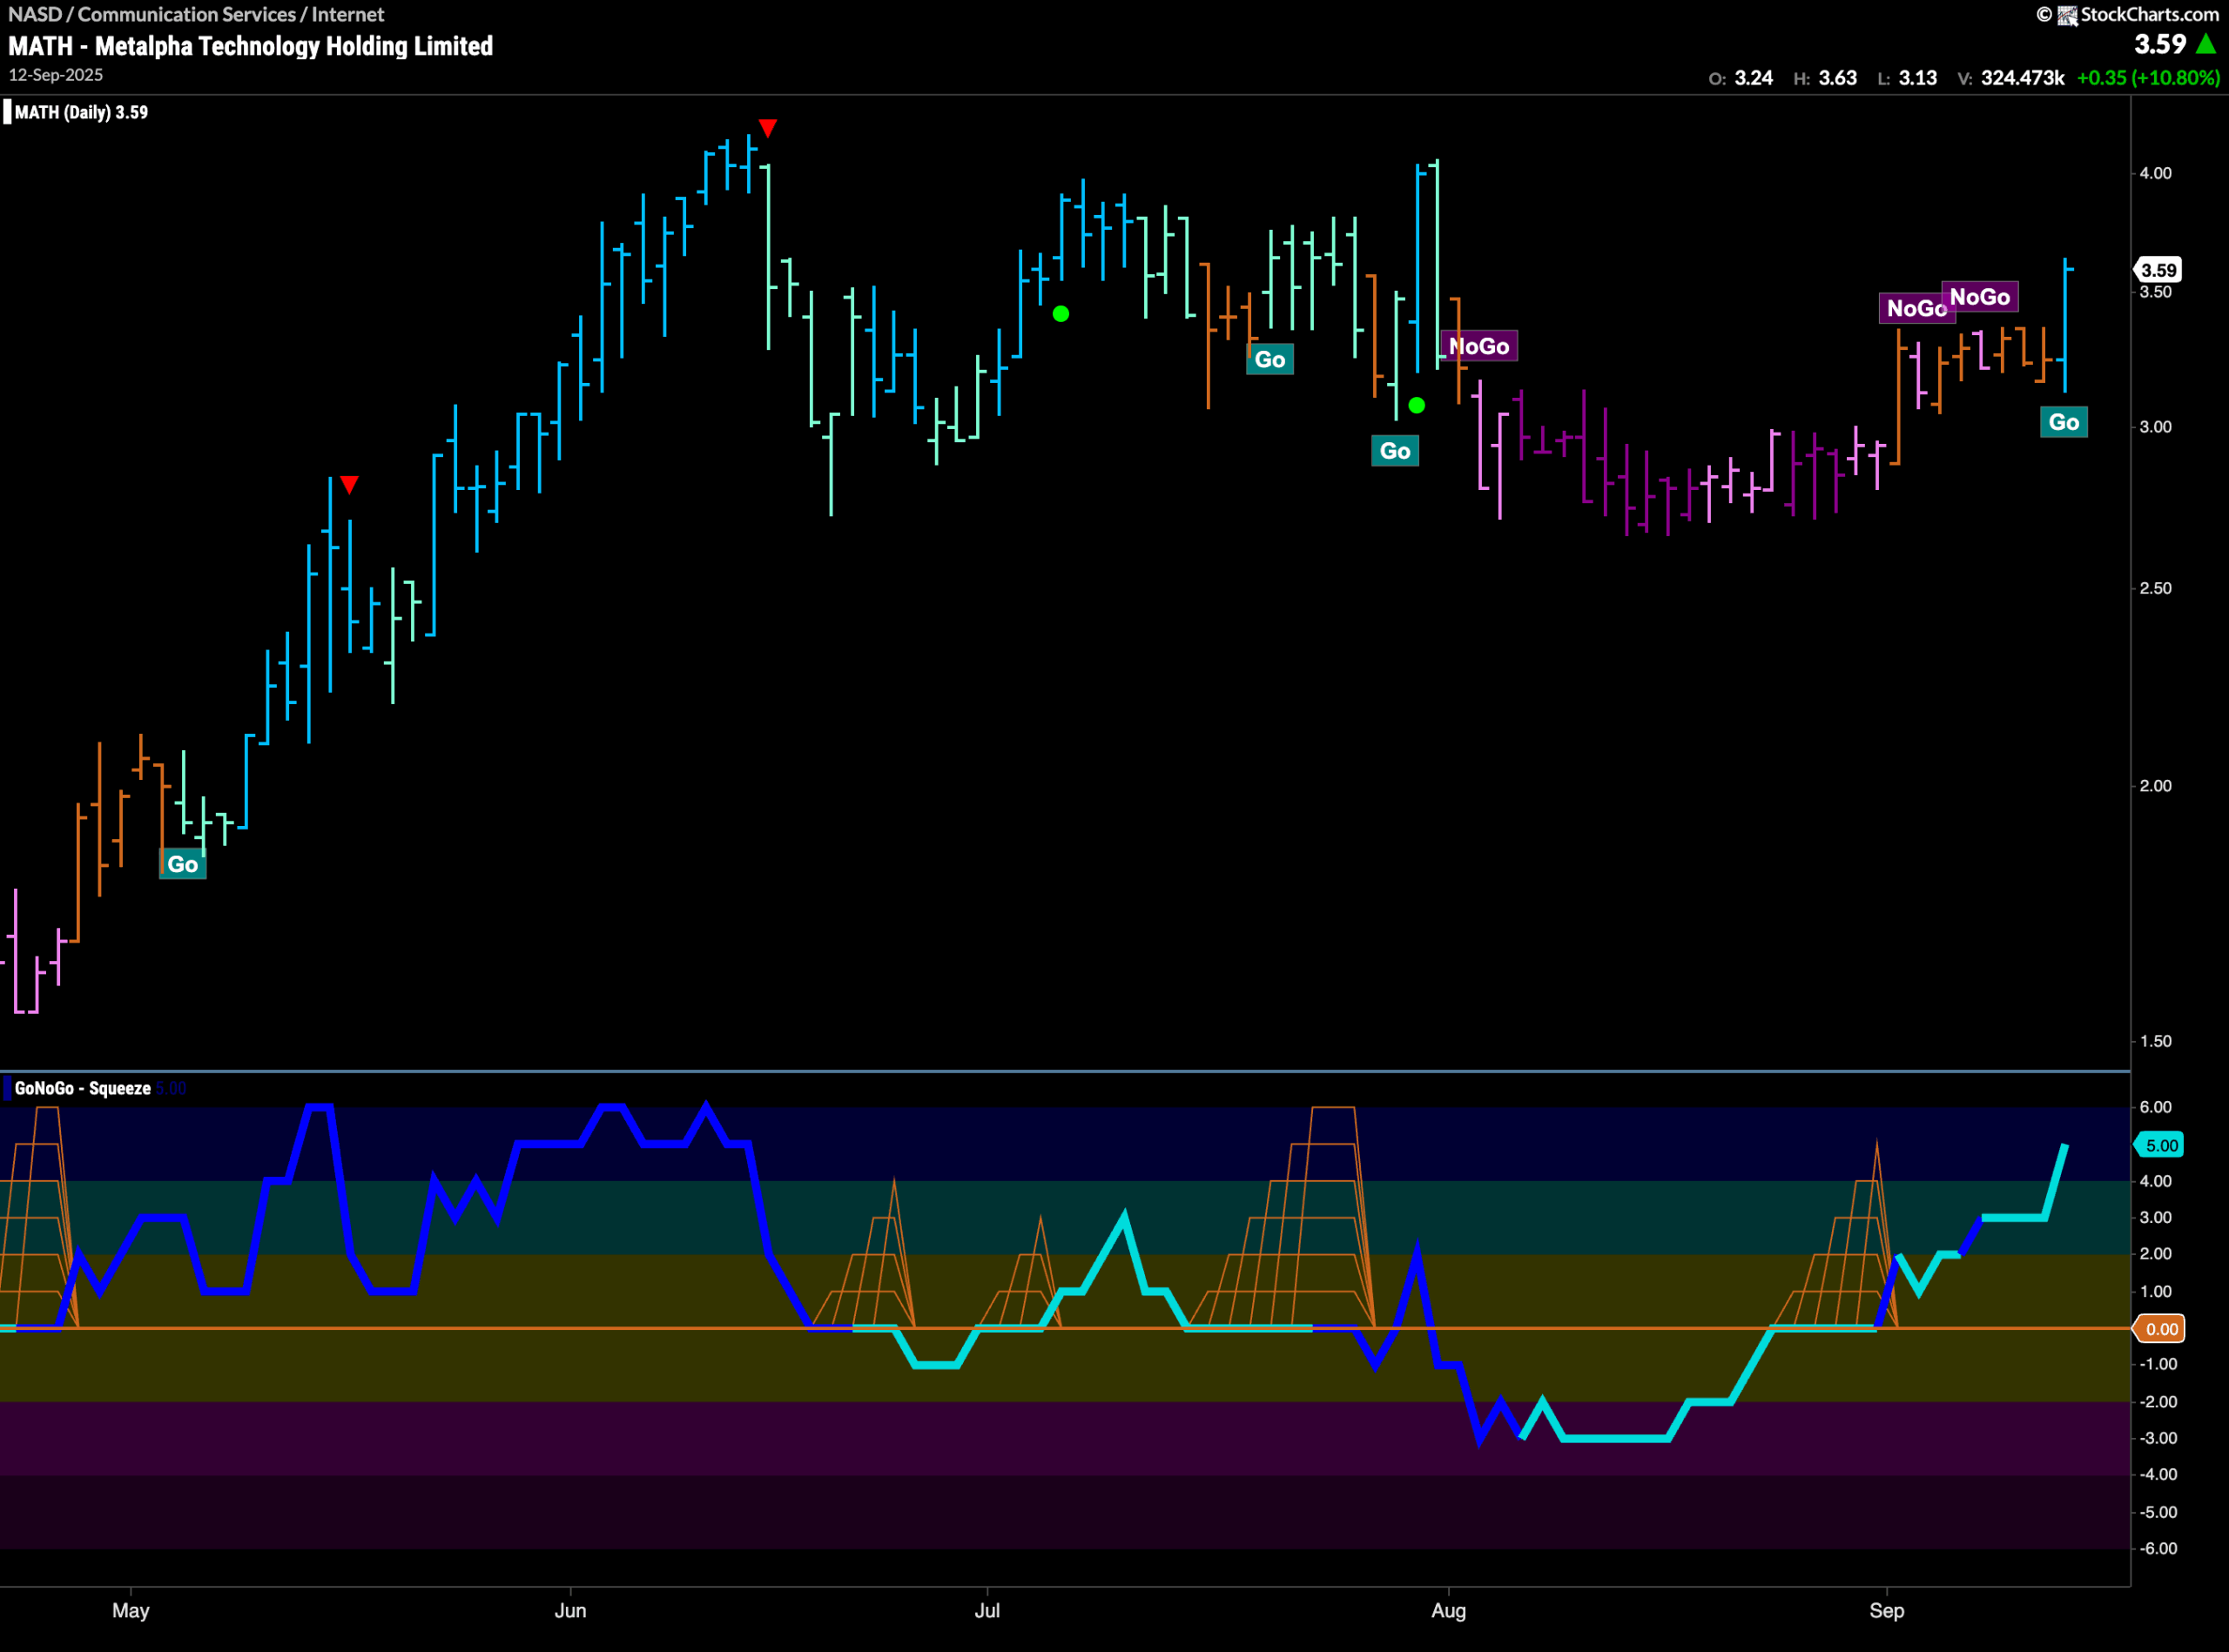Select the Go signal label in September

click(x=2063, y=422)
